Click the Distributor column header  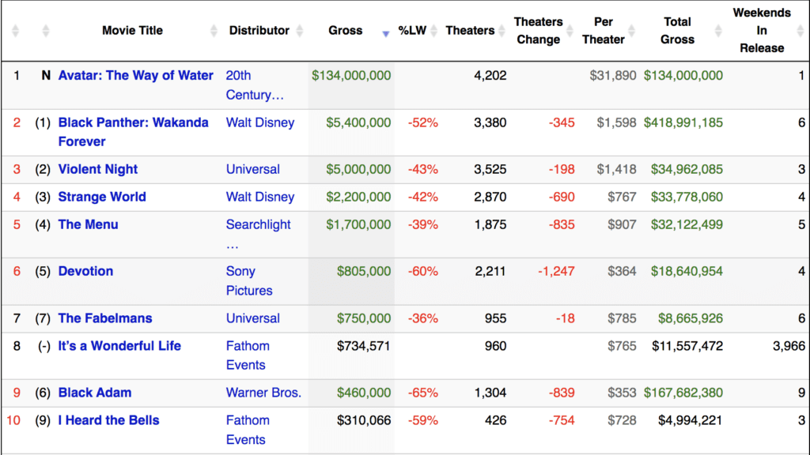coord(259,31)
